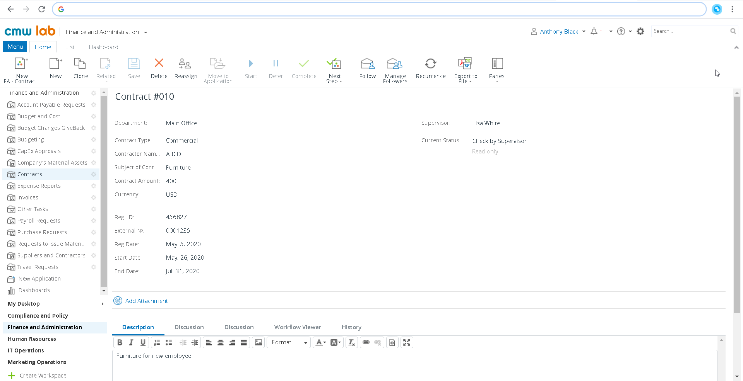The width and height of the screenshot is (743, 381).
Task: Click the Add Attachment link
Action: tap(146, 301)
